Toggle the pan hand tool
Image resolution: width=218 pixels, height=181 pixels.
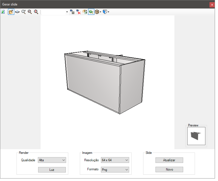[11, 12]
